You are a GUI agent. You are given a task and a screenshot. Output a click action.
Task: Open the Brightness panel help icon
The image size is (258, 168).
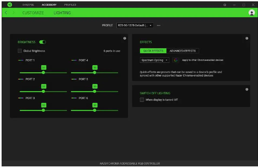125,38
